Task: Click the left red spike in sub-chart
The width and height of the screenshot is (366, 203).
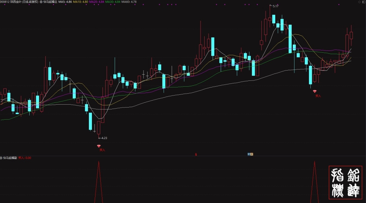Action: coord(99,182)
